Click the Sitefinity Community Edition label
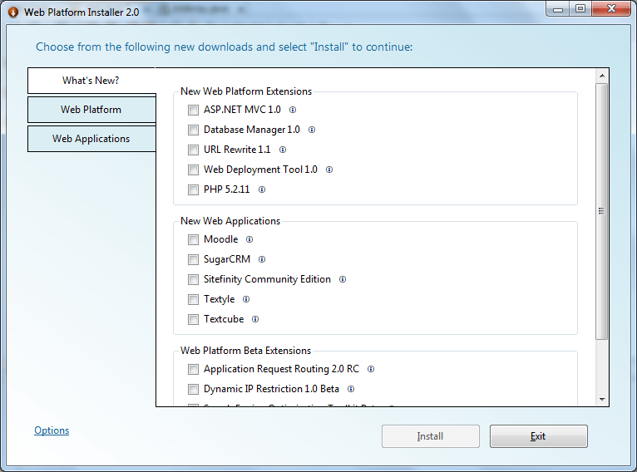 [x=267, y=279]
